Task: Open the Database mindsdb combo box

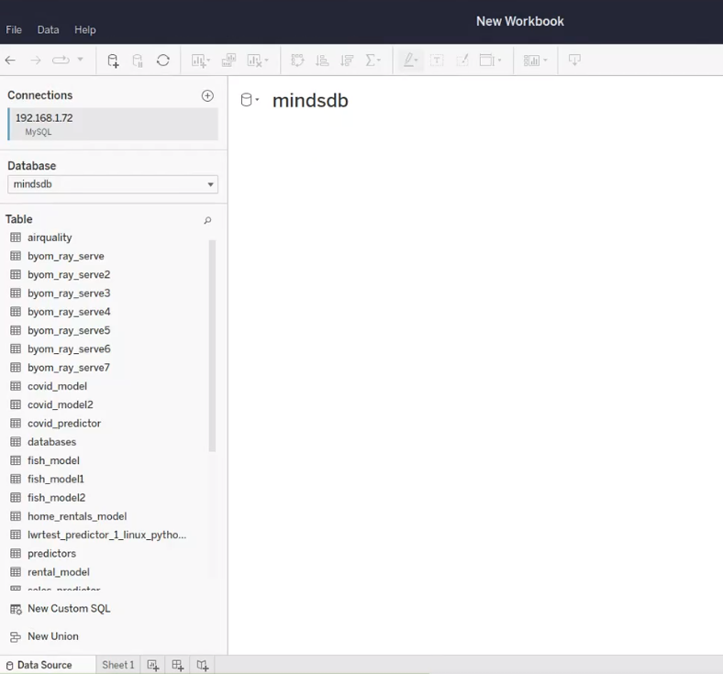Action: point(113,184)
